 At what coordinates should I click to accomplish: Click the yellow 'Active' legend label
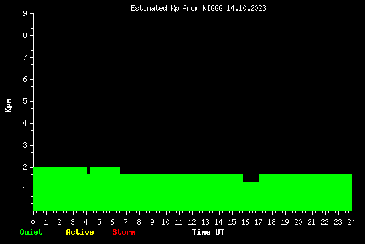coord(80,232)
